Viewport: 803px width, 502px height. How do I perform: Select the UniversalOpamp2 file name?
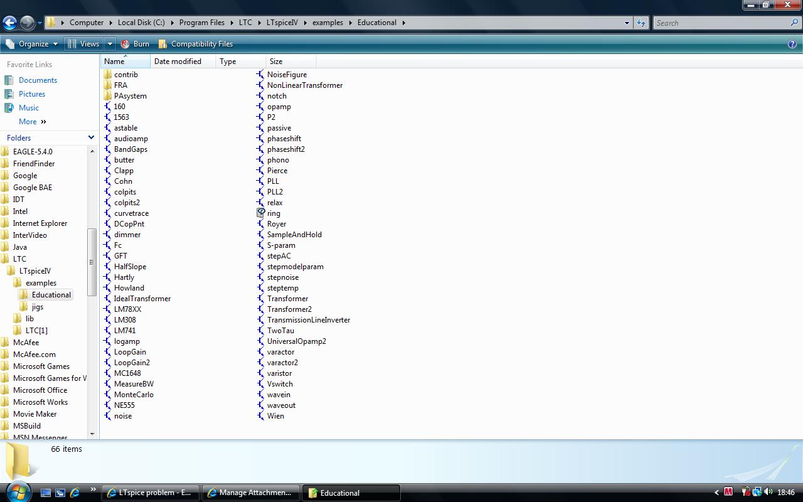[x=297, y=341]
